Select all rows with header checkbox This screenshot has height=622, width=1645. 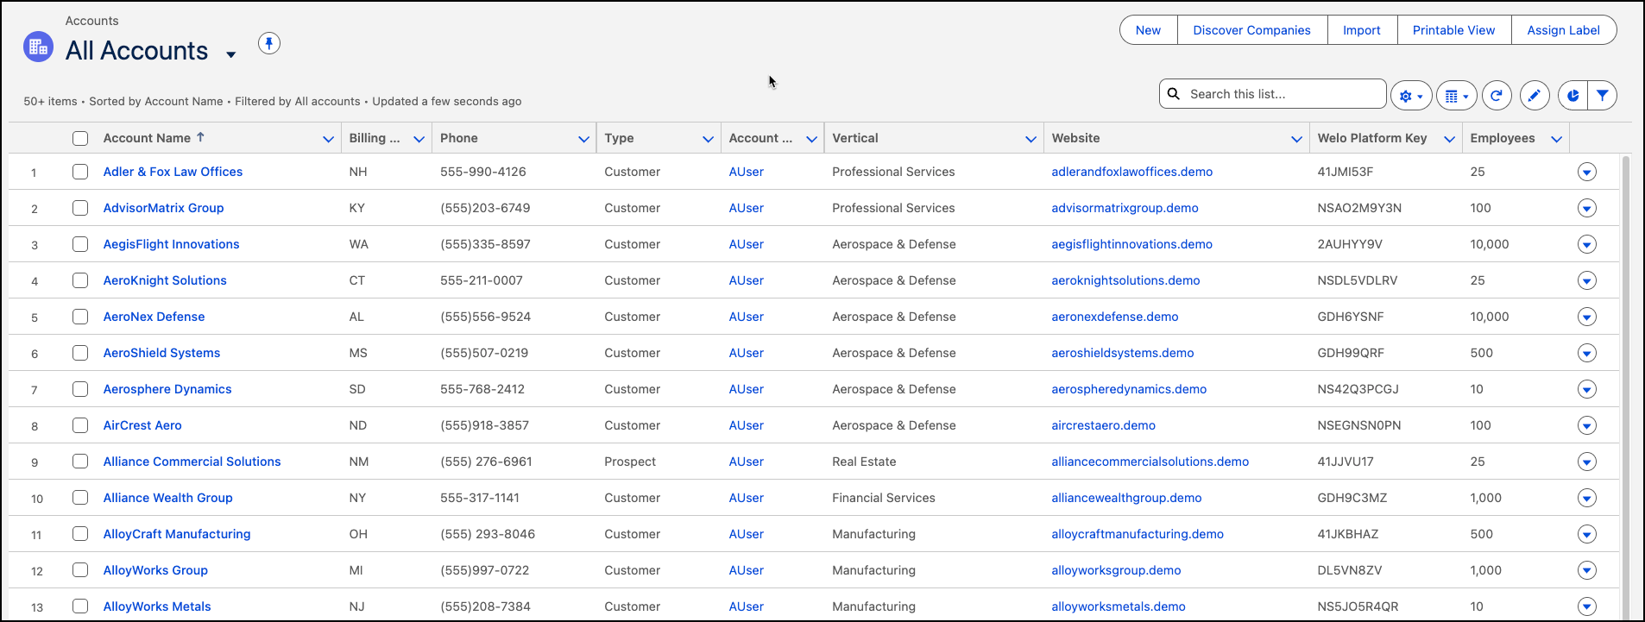coord(80,138)
